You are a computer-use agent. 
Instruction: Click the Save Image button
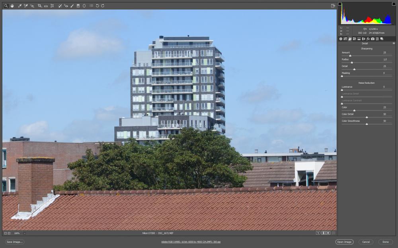click(x=14, y=242)
